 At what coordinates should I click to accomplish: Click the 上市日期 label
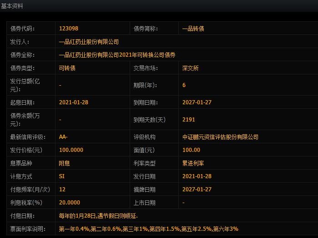click(x=144, y=203)
